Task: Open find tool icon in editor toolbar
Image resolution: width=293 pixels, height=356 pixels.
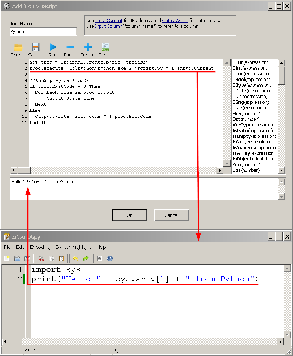Action: pos(100,258)
